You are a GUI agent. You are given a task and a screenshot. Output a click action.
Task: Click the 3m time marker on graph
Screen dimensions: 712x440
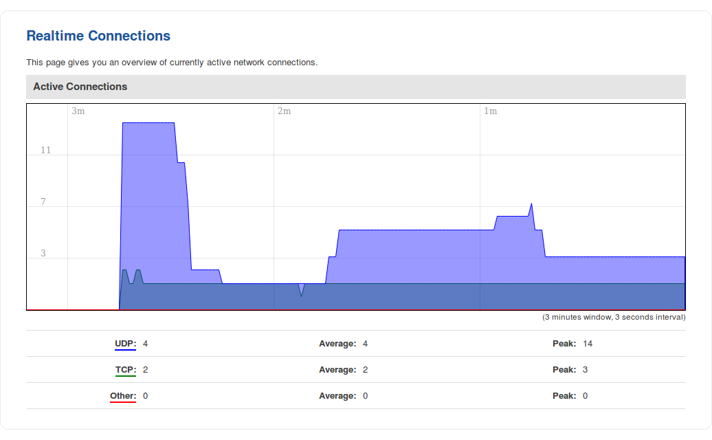point(78,111)
